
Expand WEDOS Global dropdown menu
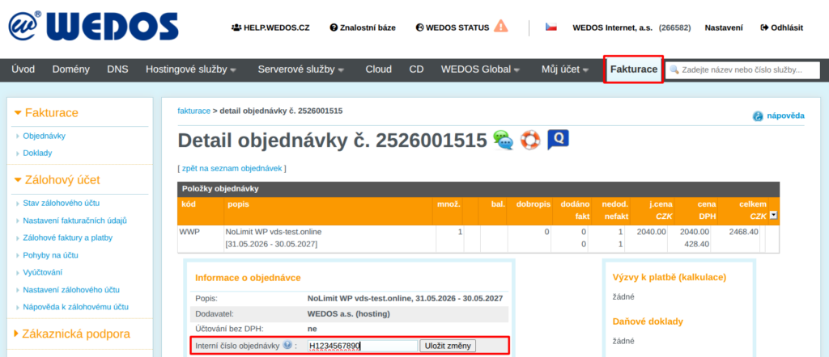(x=480, y=69)
